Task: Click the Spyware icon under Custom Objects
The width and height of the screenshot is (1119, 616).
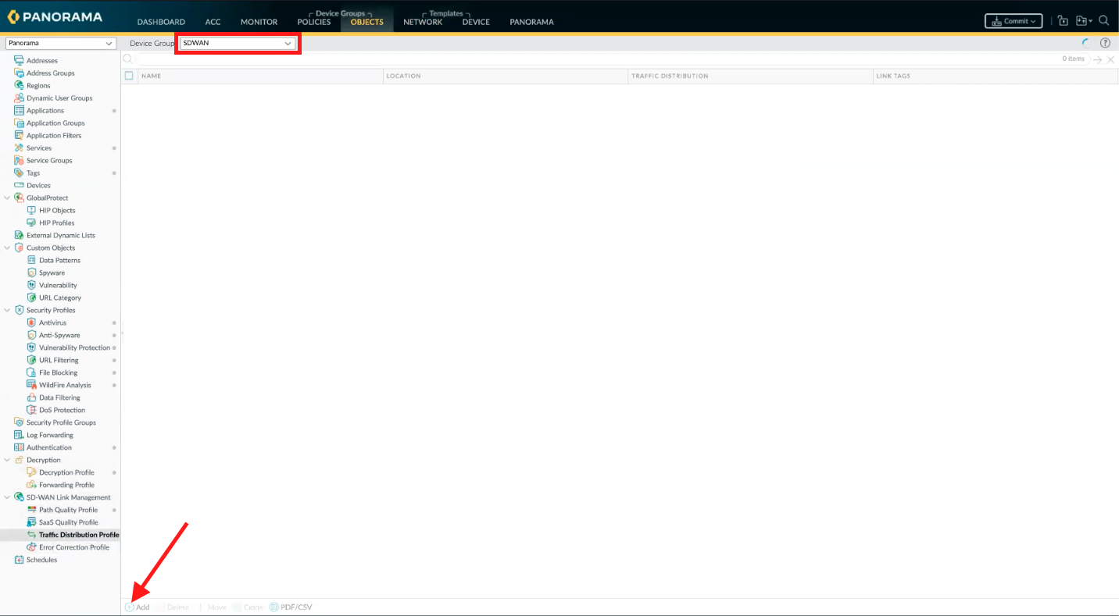Action: pyautogui.click(x=32, y=272)
